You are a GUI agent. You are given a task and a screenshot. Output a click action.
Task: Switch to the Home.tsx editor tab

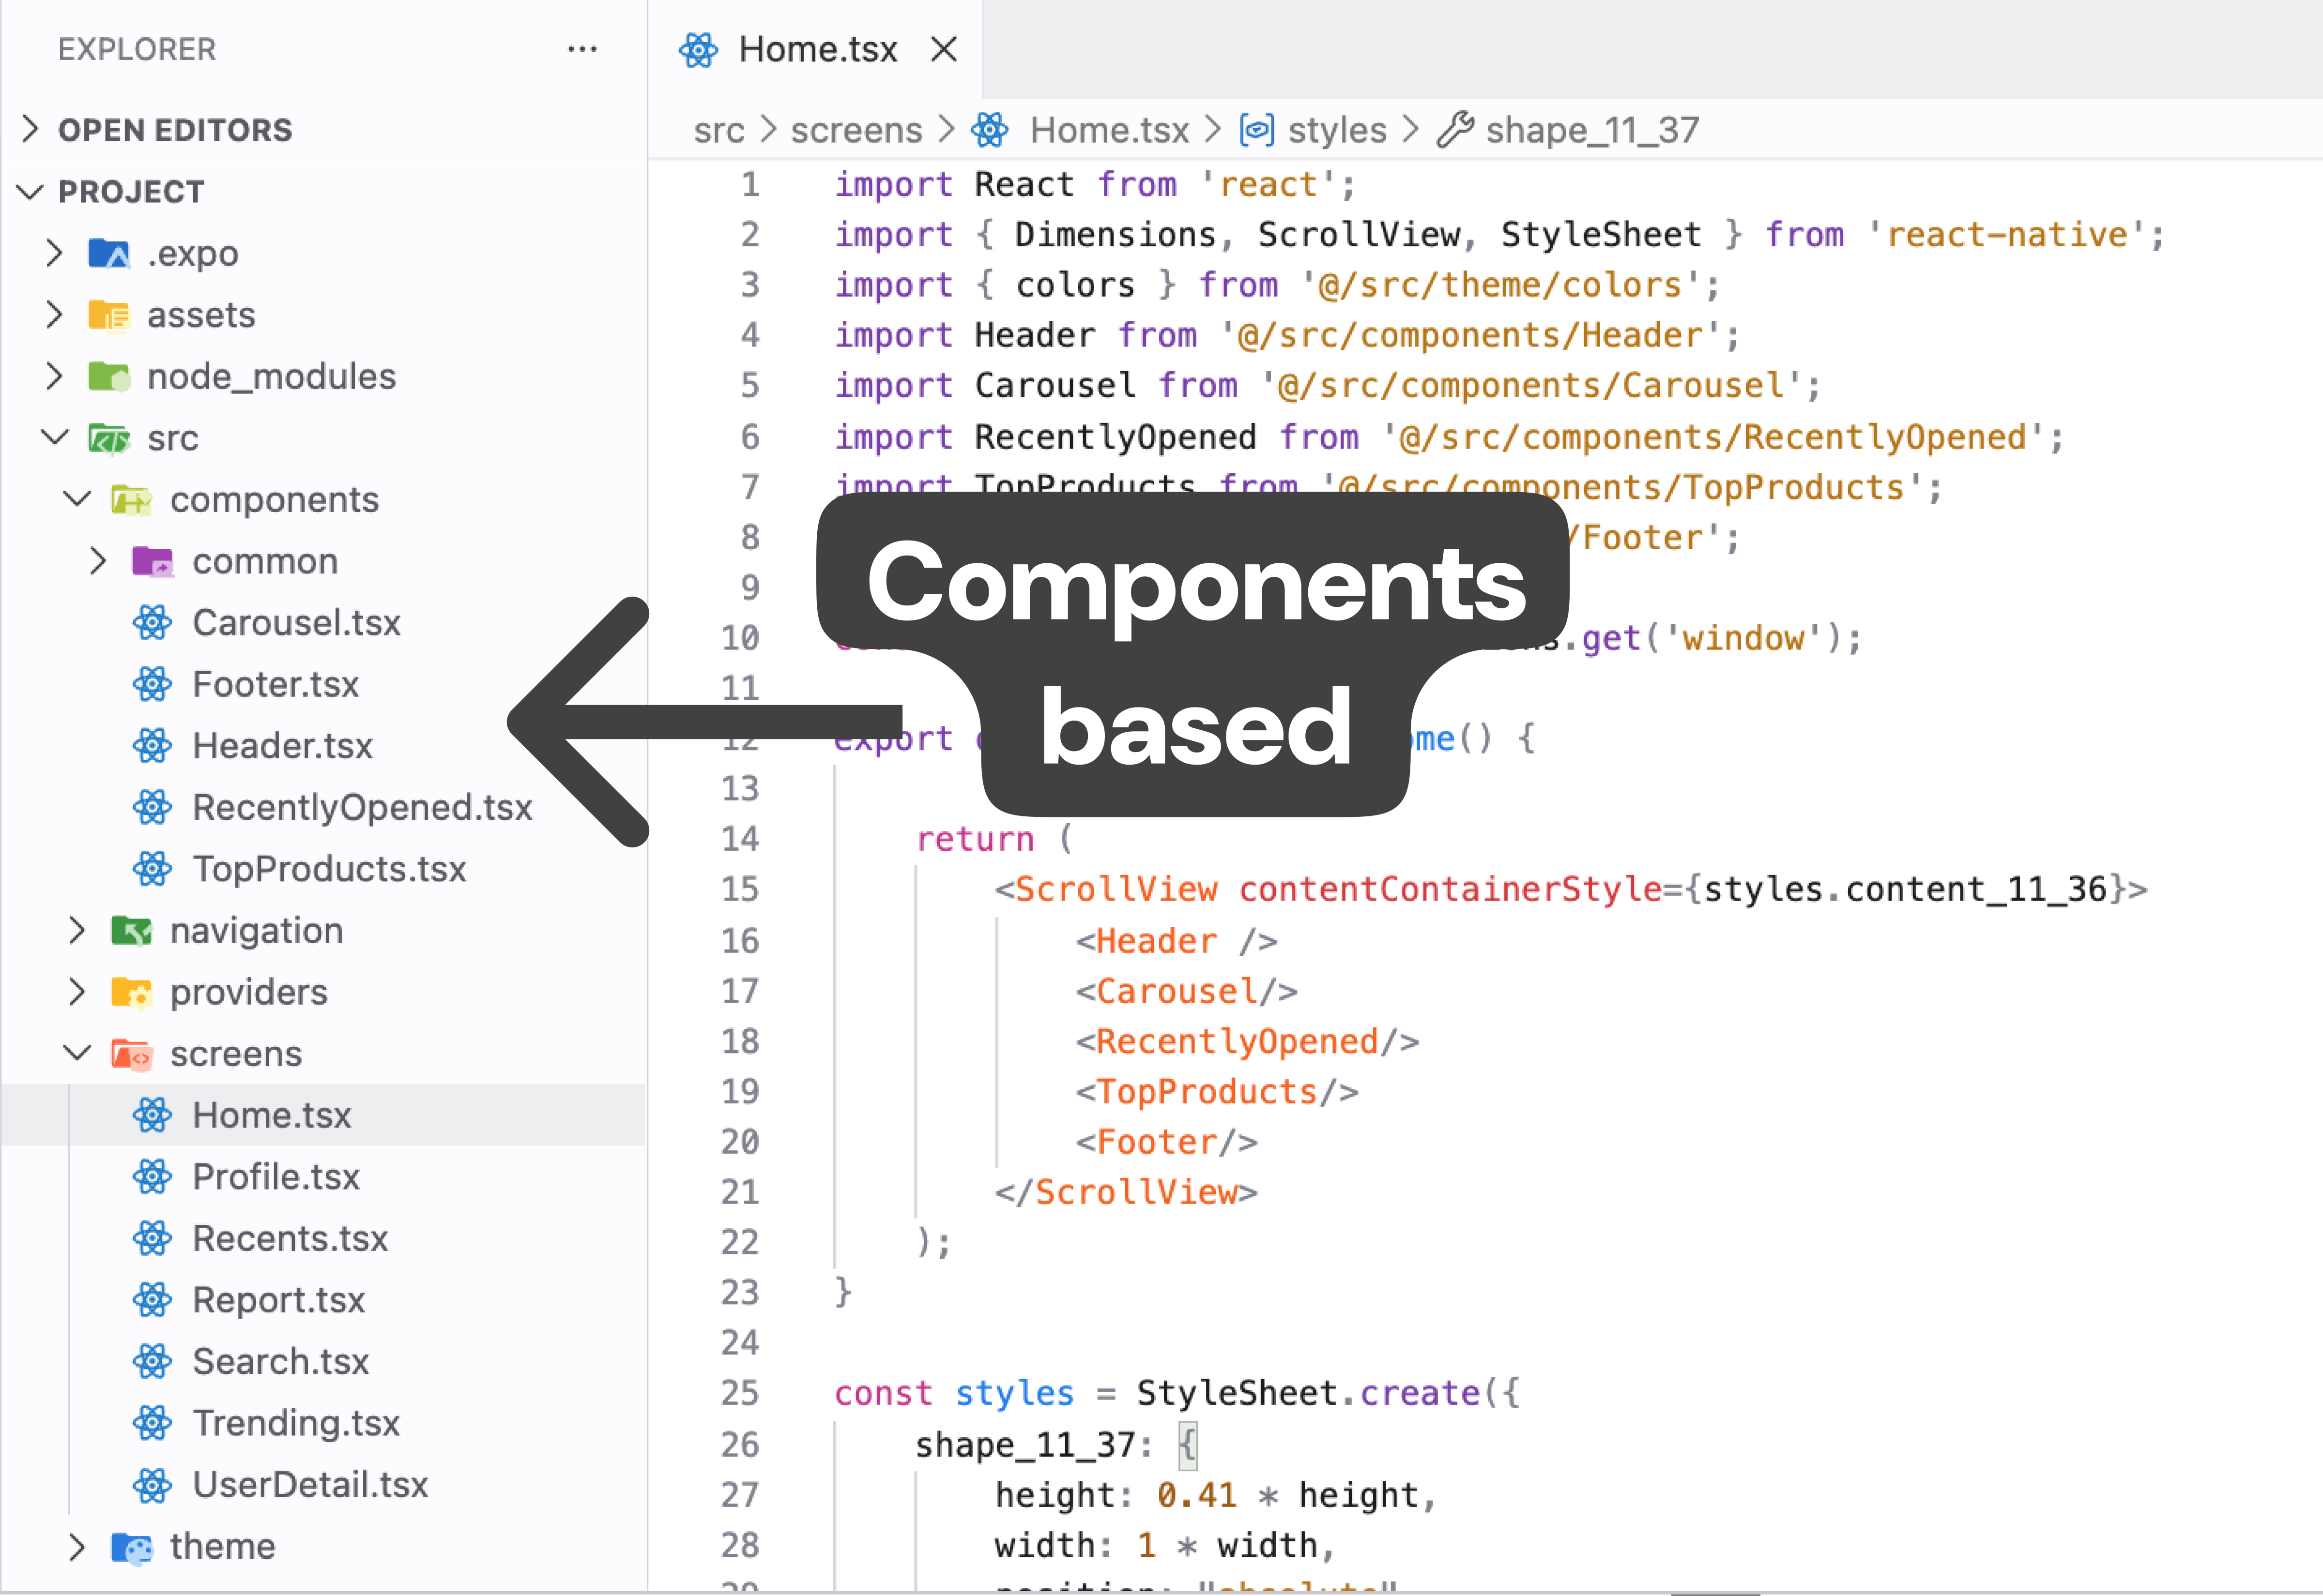pyautogui.click(x=818, y=48)
